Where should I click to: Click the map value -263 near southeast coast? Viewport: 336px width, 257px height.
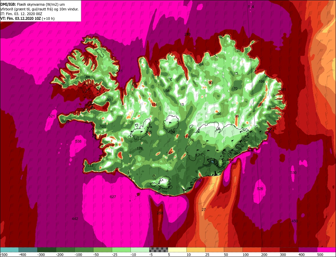tap(237, 153)
